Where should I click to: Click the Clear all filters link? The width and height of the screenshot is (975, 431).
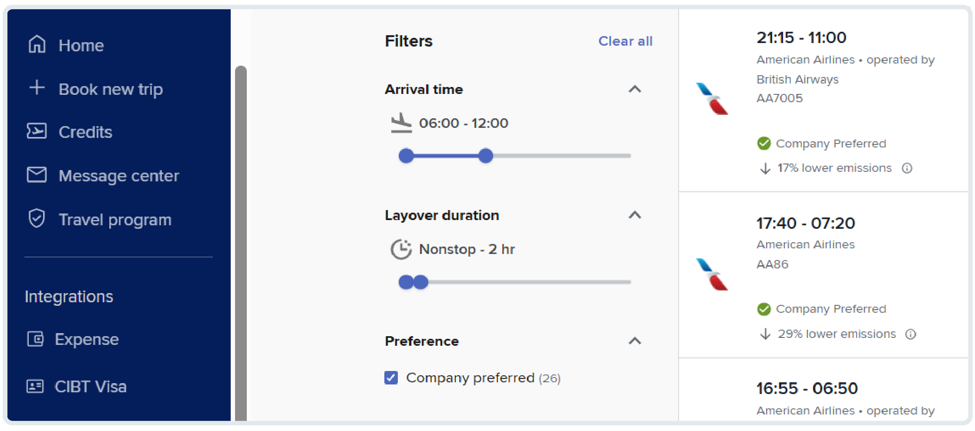(625, 41)
